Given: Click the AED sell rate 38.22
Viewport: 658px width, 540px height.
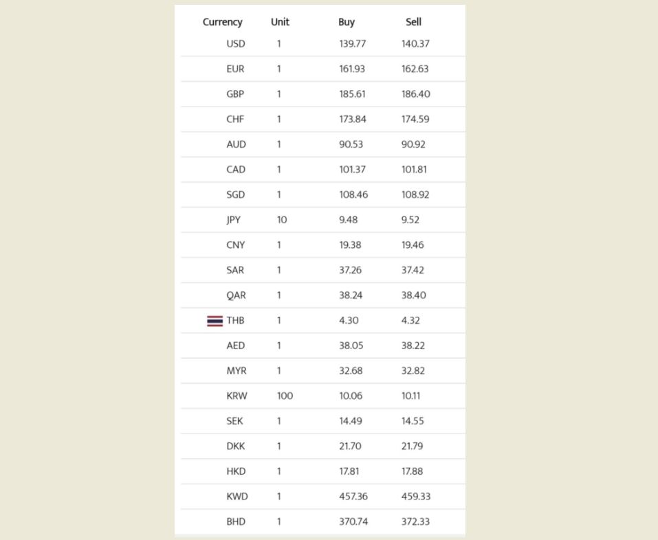Looking at the screenshot, I should 414,346.
